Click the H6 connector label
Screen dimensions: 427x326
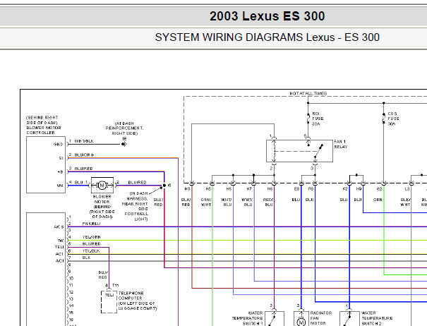pyautogui.click(x=270, y=188)
